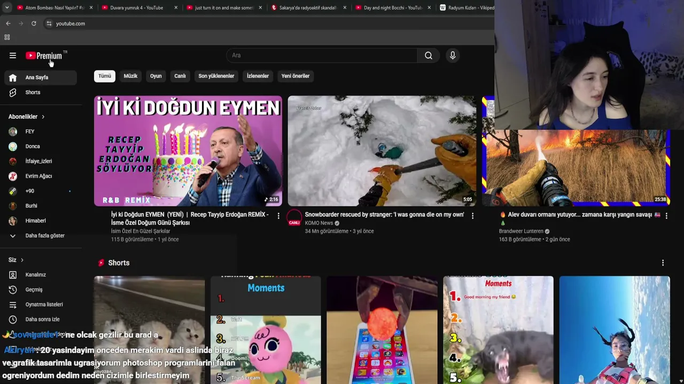Image resolution: width=684 pixels, height=384 pixels.
Task: Visit KOMO News channel name link
Action: (x=319, y=223)
